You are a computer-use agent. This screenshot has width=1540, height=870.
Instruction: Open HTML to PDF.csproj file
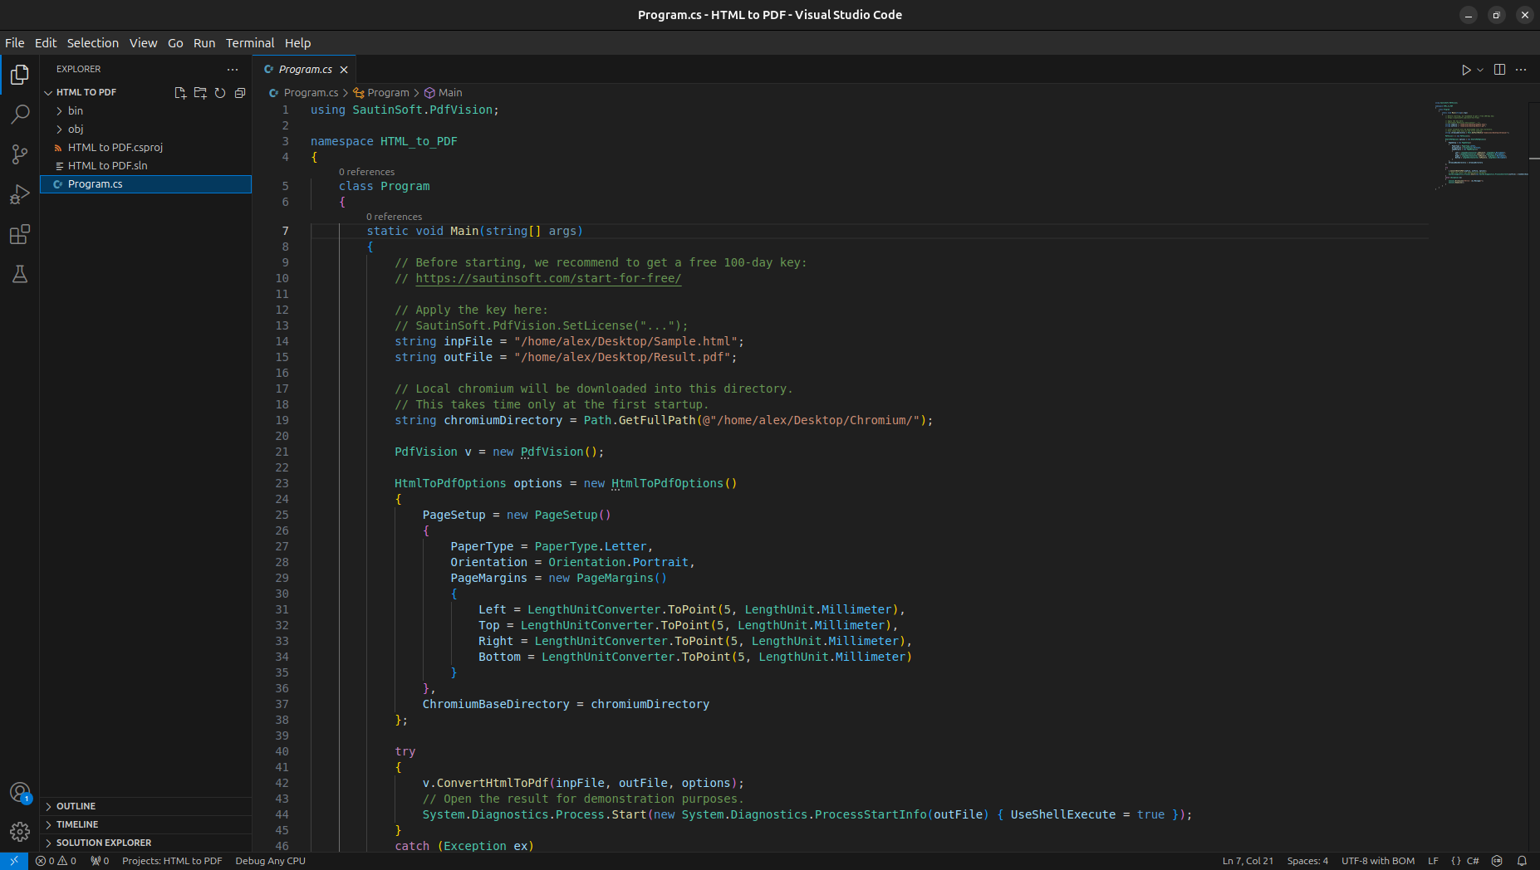pyautogui.click(x=115, y=148)
